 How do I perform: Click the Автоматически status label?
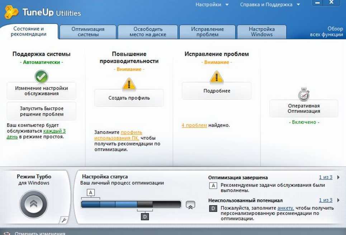[x=42, y=62]
